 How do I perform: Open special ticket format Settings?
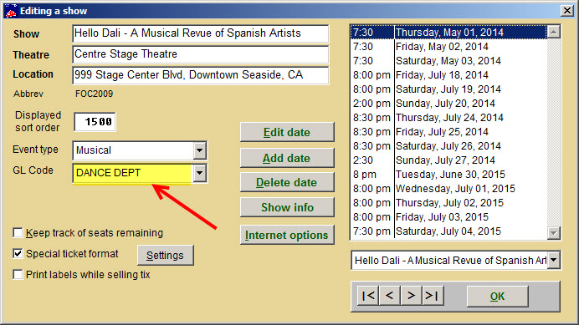tap(165, 256)
